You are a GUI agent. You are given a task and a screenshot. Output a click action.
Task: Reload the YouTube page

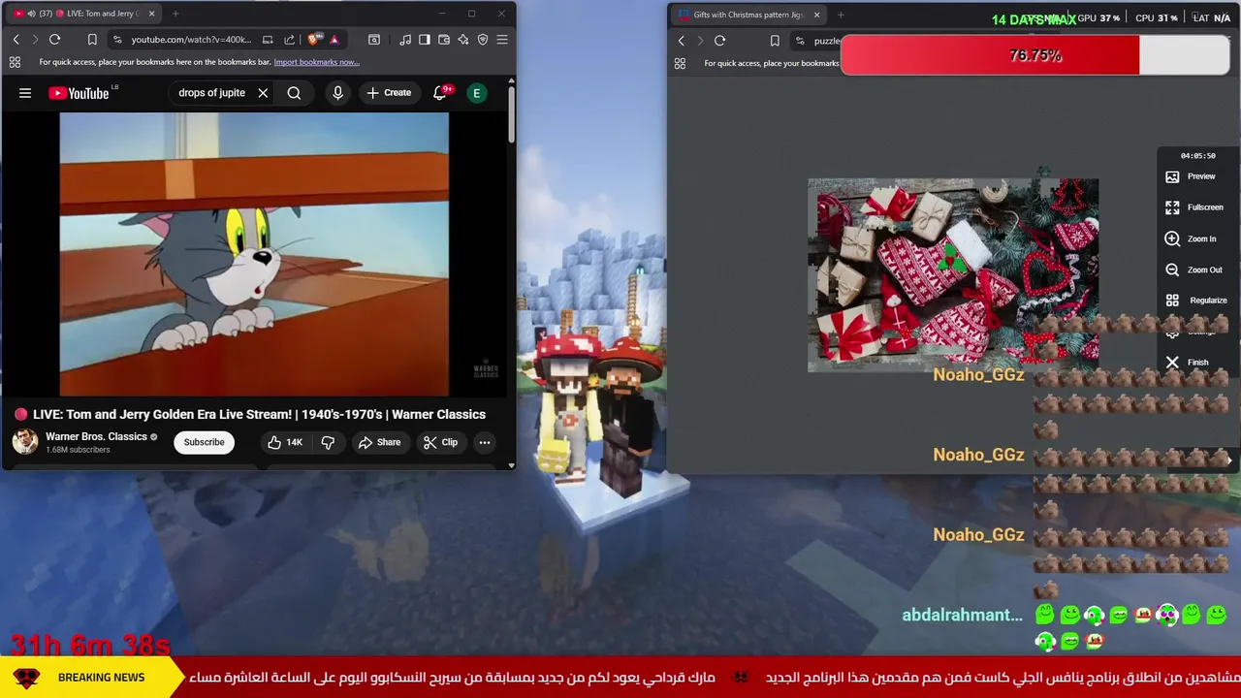[x=55, y=40]
